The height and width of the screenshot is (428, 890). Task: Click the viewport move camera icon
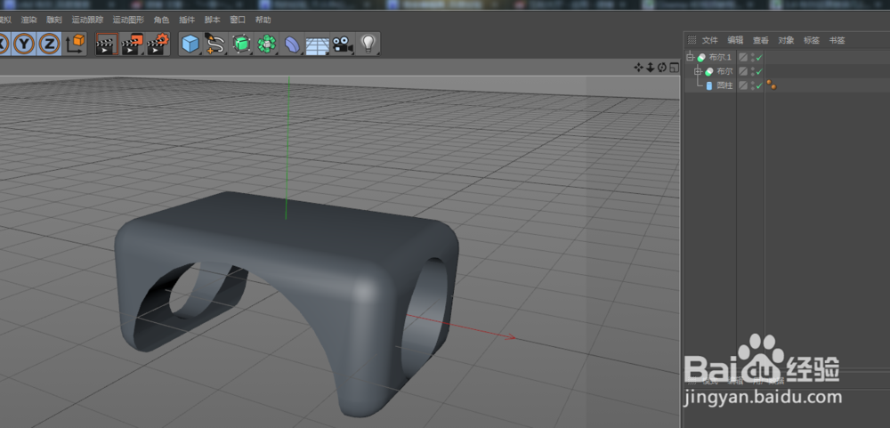click(x=638, y=69)
